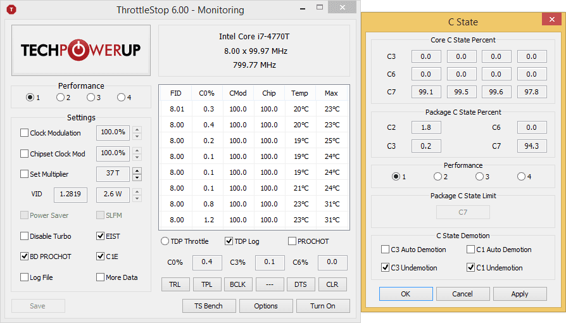Image resolution: width=566 pixels, height=323 pixels.
Task: Click the Temp column header
Action: point(300,93)
